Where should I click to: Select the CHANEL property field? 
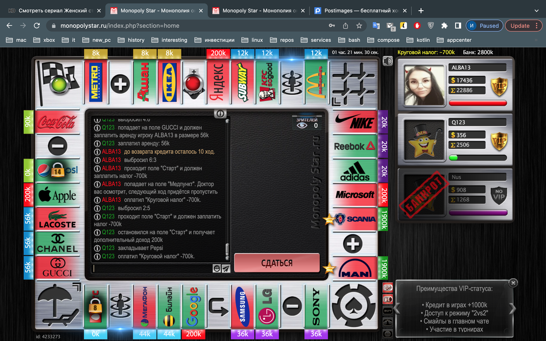pos(57,243)
